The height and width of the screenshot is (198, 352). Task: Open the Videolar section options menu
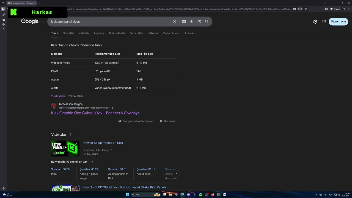click(71, 134)
